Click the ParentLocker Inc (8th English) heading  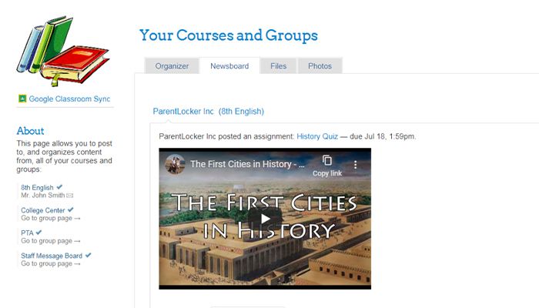coord(208,112)
